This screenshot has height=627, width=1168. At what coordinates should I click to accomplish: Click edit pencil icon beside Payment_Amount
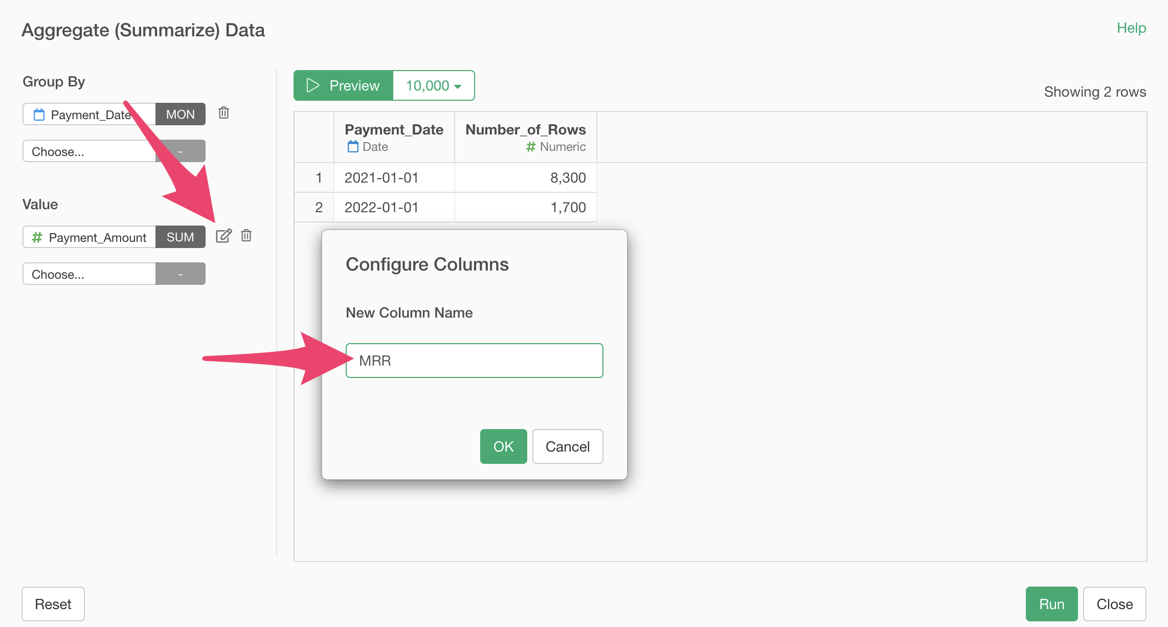223,236
